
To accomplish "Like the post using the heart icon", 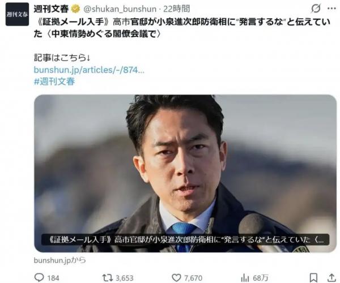I will pyautogui.click(x=176, y=277).
